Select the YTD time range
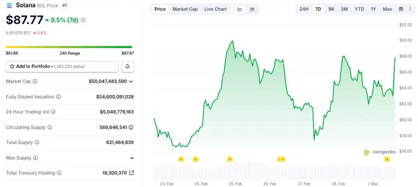Viewport: 418px width, 187px height. tap(359, 9)
